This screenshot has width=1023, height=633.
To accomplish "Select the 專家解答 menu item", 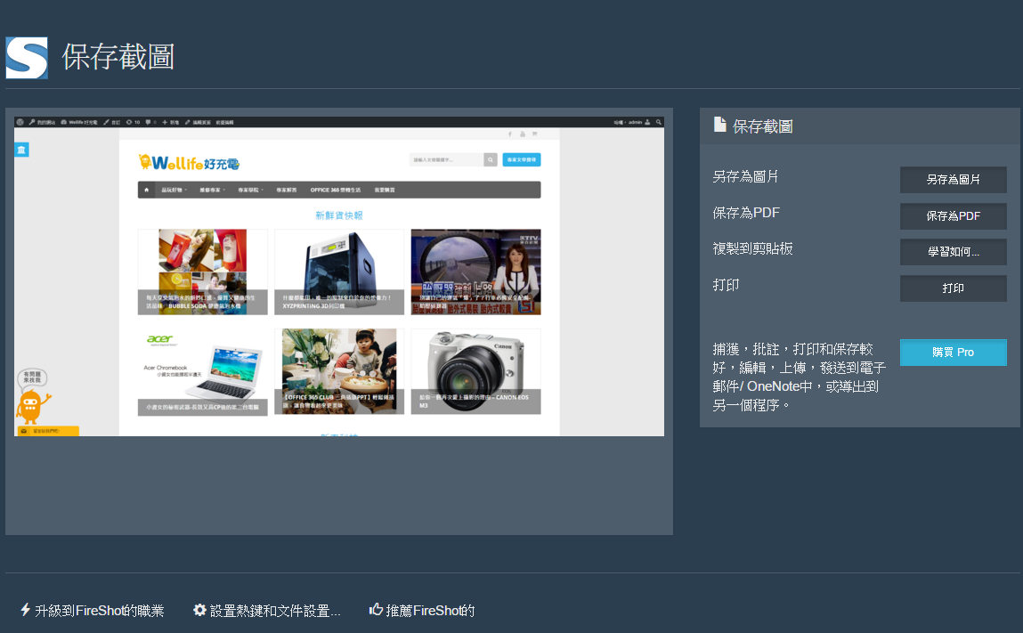I will (287, 190).
